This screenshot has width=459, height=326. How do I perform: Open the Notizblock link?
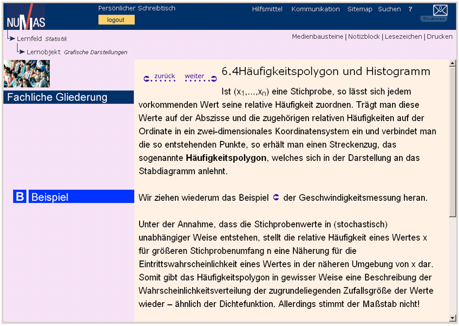[x=364, y=37]
